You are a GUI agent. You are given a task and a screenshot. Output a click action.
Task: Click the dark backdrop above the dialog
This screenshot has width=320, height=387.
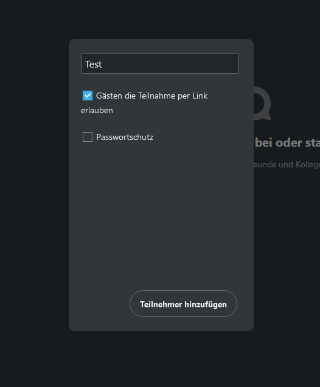pos(160,18)
